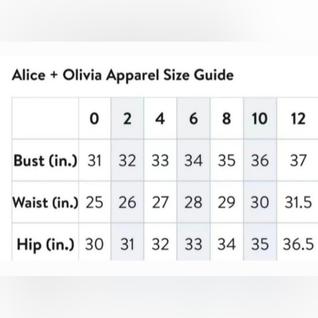Click bust value 36 for size 10
The width and height of the screenshot is (318, 318).
(x=260, y=161)
